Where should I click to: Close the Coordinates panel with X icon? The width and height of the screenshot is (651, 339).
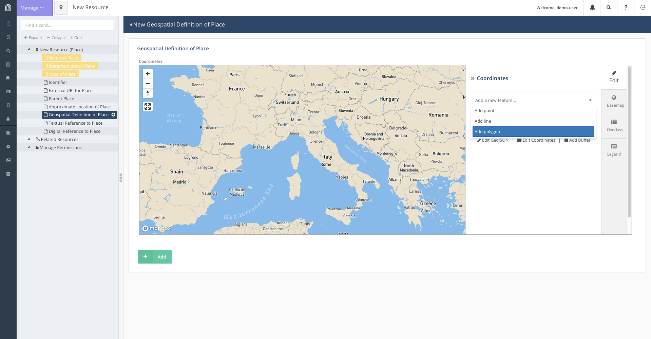472,78
